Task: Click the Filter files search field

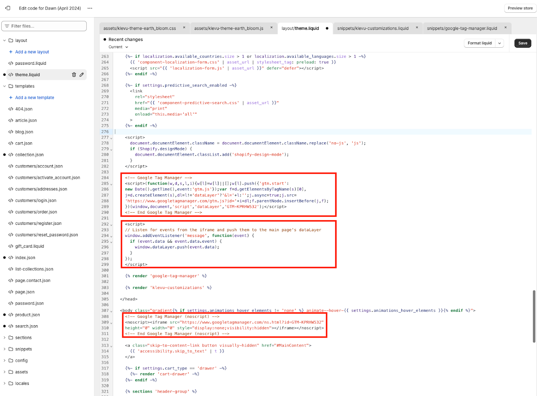Action: click(x=44, y=26)
